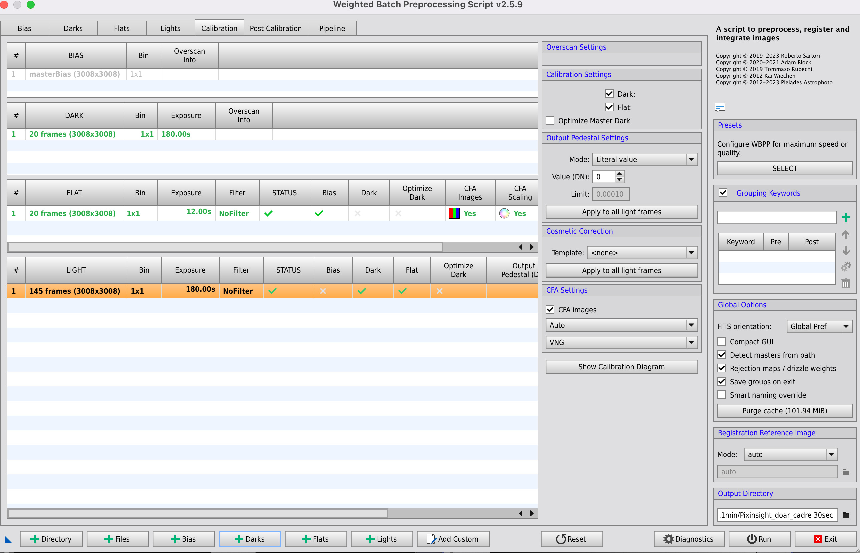Toggle the Flat calibration checkbox
The height and width of the screenshot is (553, 860).
coord(609,107)
